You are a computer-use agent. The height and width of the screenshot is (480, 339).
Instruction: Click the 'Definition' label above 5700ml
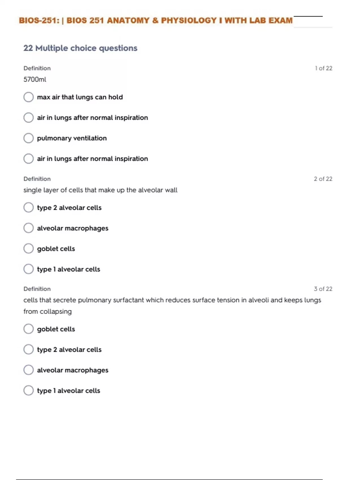(37, 68)
